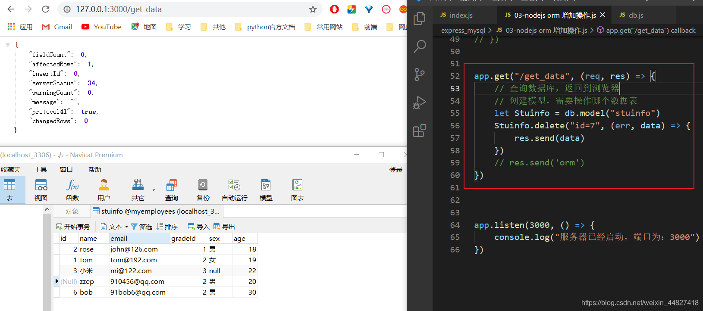Bookmark this page with the star
Image resolution: width=703 pixels, height=311 pixels.
click(313, 9)
